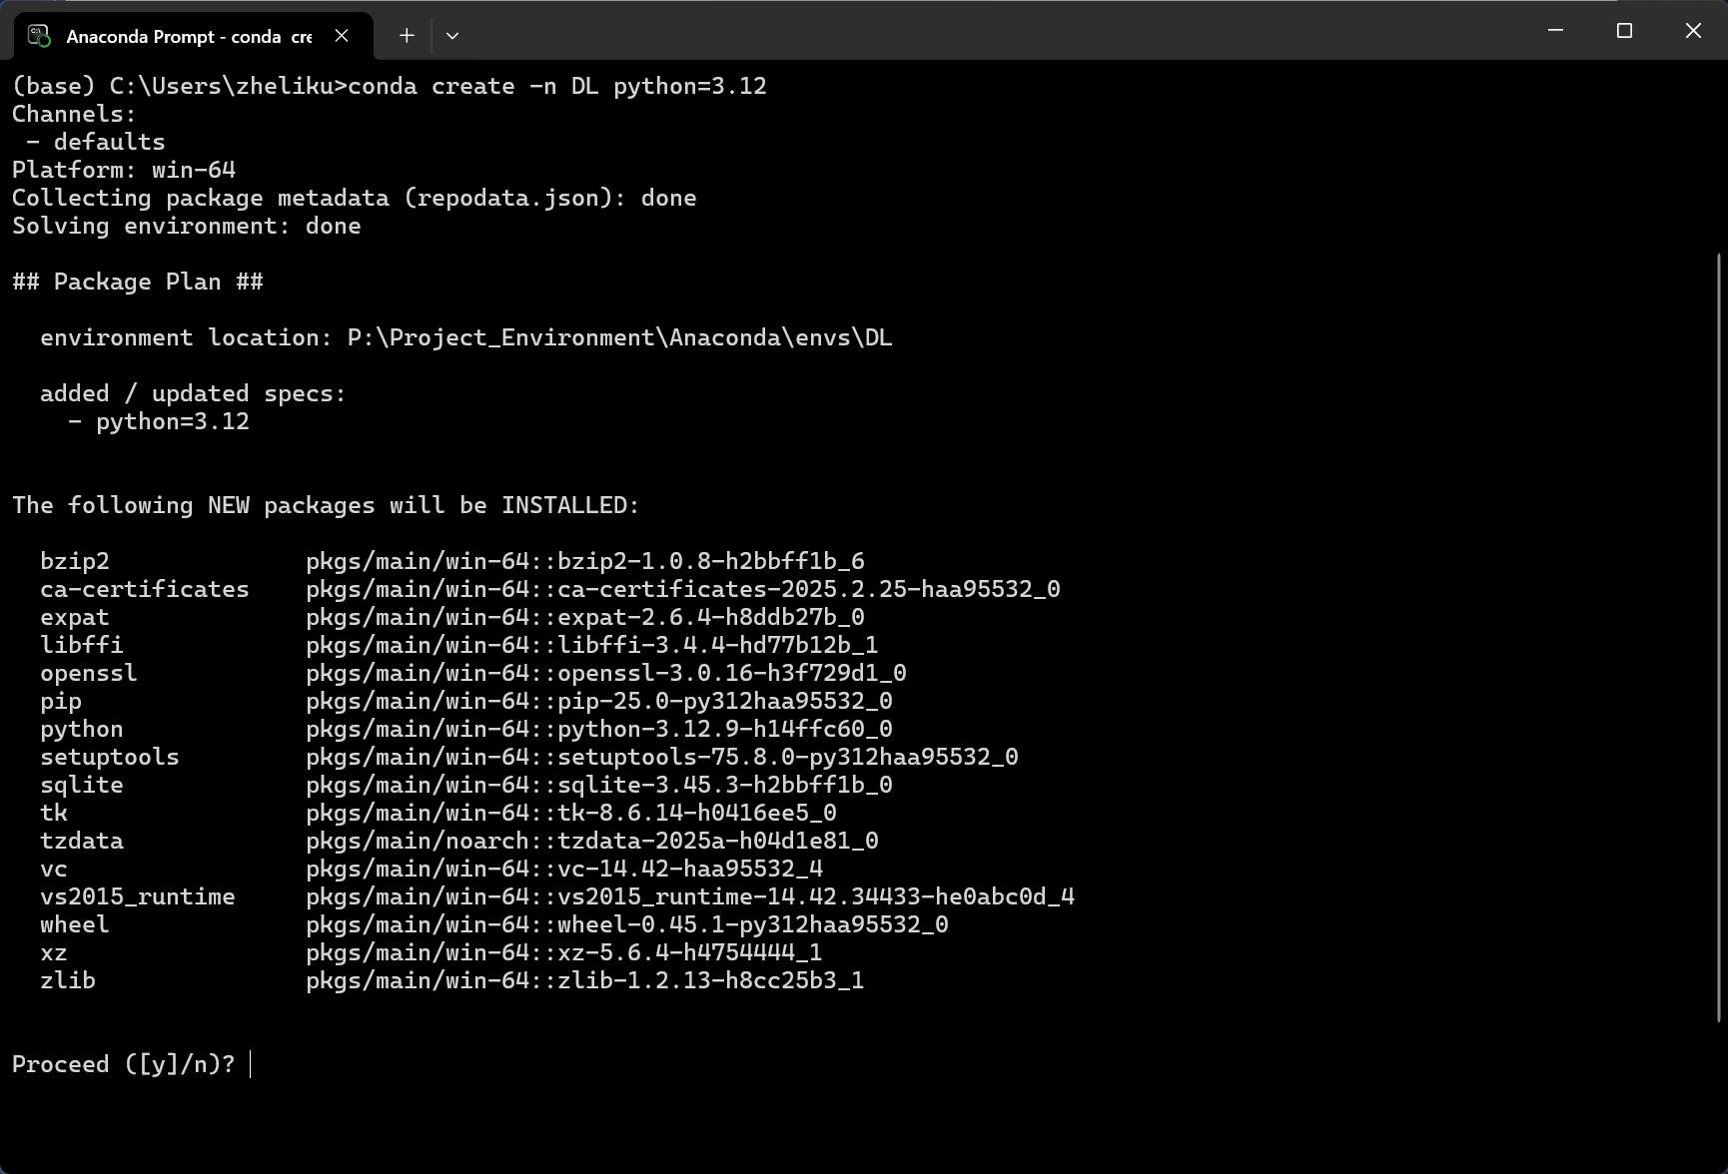Click the zlib package name

[x=68, y=980]
